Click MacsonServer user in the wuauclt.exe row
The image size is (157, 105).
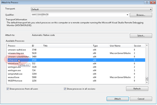tap(120, 77)
